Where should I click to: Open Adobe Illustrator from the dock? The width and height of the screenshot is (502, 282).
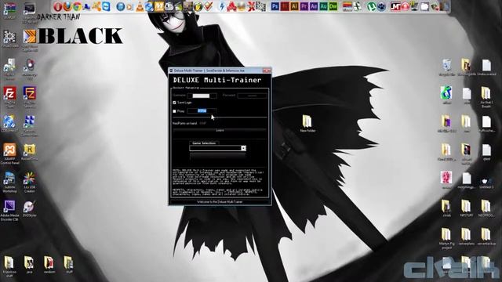tap(295, 6)
